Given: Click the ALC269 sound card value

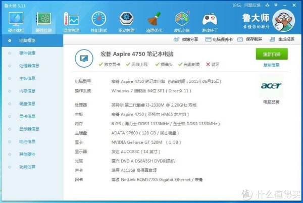Looking at the screenshot, I should pos(134,170).
